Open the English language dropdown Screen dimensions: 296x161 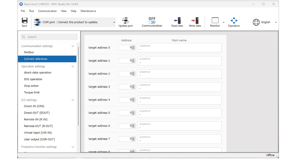pyautogui.click(x=276, y=22)
